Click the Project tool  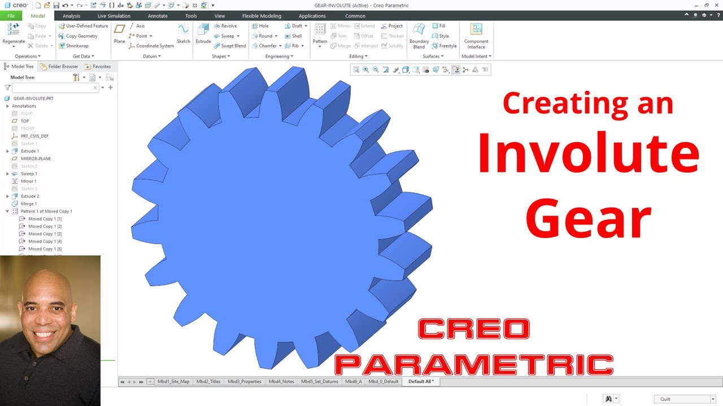pos(391,26)
